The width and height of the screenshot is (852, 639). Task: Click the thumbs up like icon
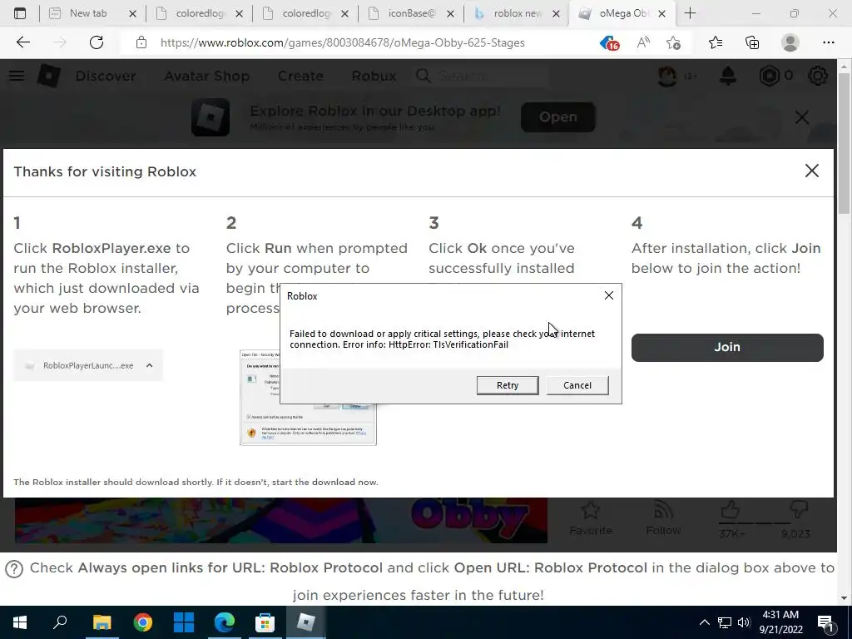pos(730,510)
